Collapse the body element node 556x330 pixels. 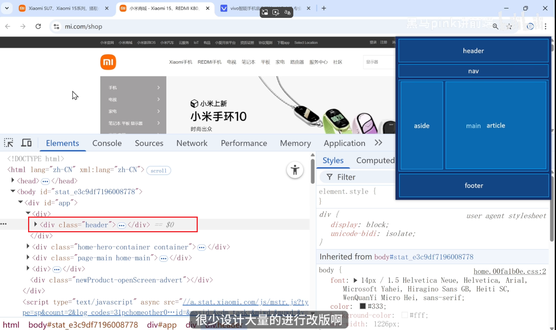[13, 191]
